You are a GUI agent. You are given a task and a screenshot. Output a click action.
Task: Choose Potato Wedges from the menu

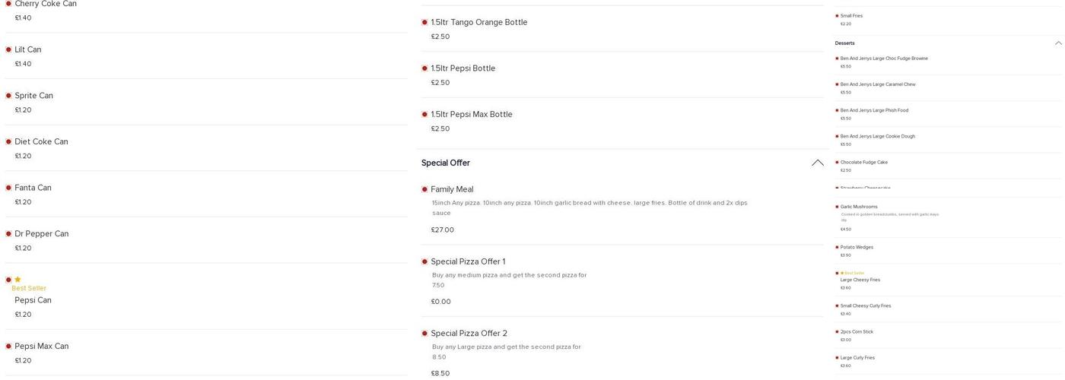tap(857, 248)
